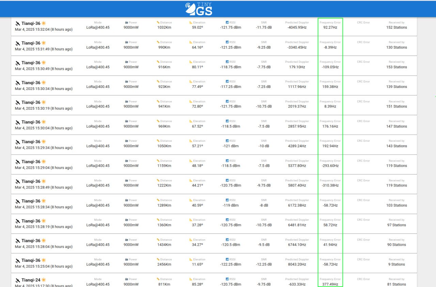Click the Distance ruler icon above 2456Km
436x287 pixels.
coord(158,259)
